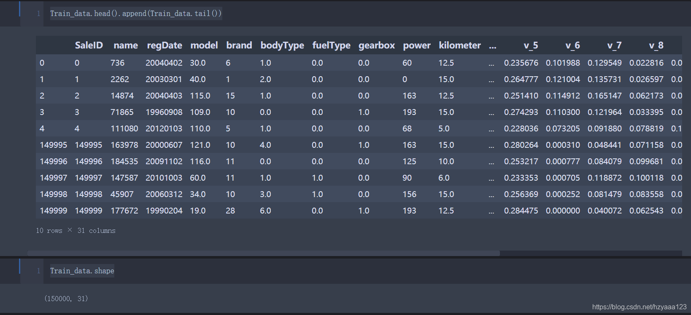The height and width of the screenshot is (315, 691).
Task: Click the row index 149995
Action: click(54, 145)
